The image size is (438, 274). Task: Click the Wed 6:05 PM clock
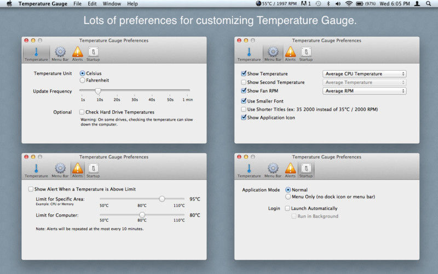[x=394, y=4]
